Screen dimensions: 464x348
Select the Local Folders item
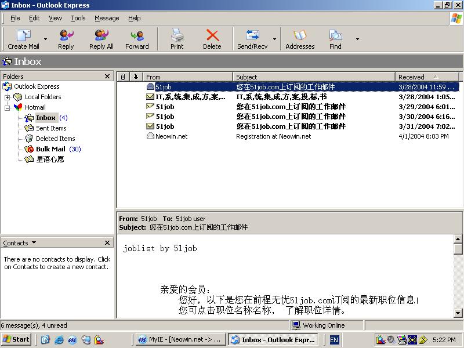pyautogui.click(x=43, y=97)
